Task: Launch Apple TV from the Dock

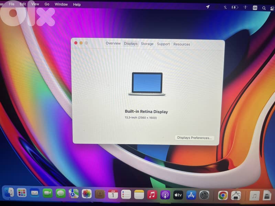Action: [178, 195]
